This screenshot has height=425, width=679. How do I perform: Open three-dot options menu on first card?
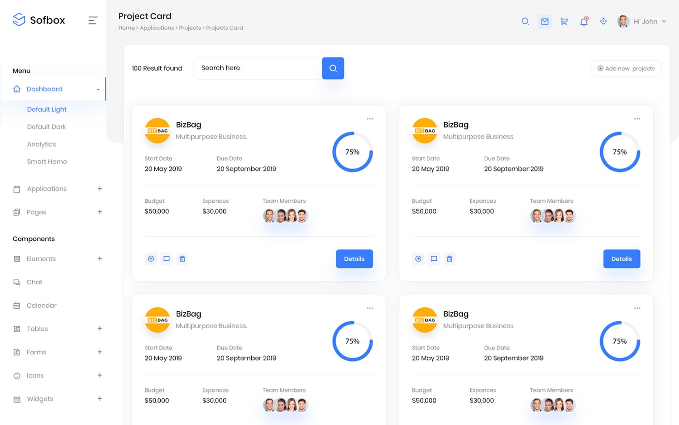click(370, 119)
